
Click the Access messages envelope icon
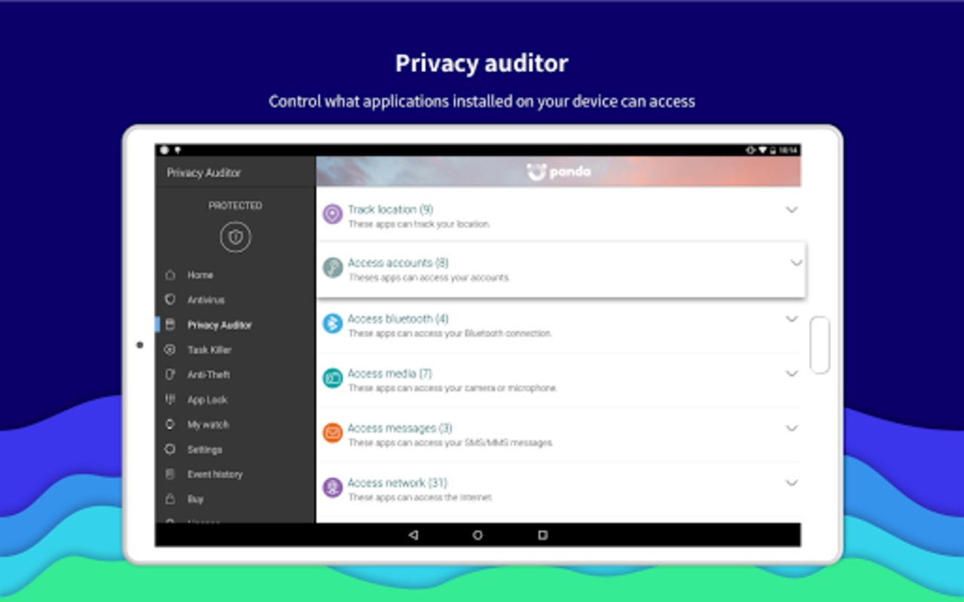332,433
